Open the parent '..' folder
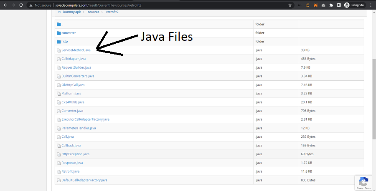 (x=62, y=25)
